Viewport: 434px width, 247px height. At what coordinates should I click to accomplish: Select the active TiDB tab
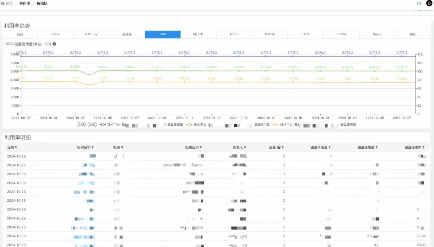pyautogui.click(x=163, y=34)
